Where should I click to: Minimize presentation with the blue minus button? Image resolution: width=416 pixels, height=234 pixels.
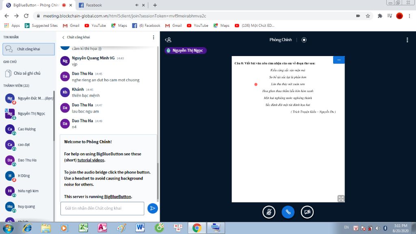pos(339,60)
